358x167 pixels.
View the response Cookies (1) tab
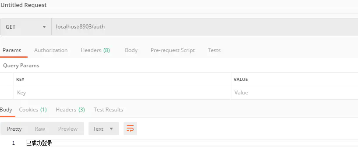click(x=33, y=110)
